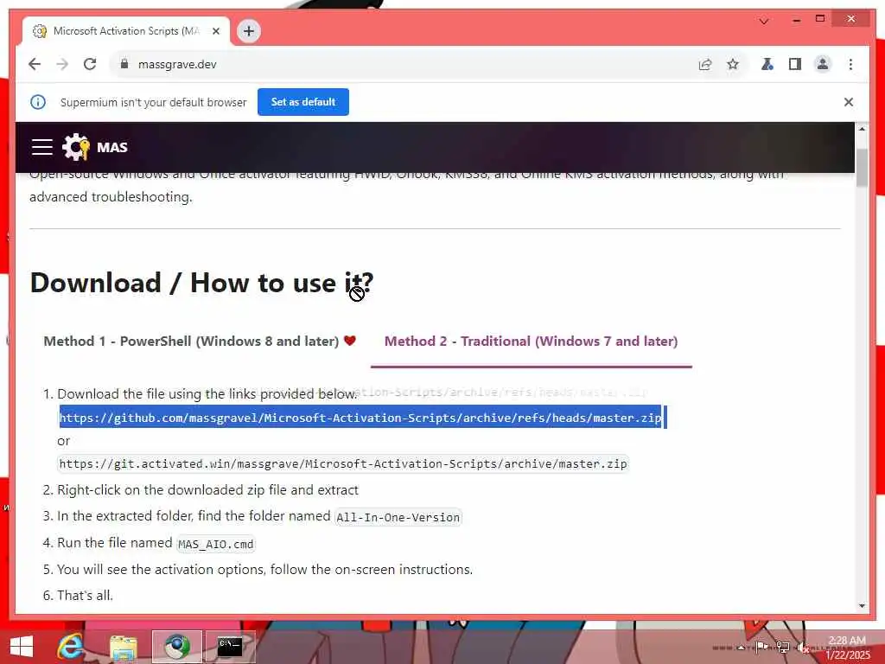This screenshot has width=885, height=664.
Task: Open the Windows Start button
Action: (22, 647)
